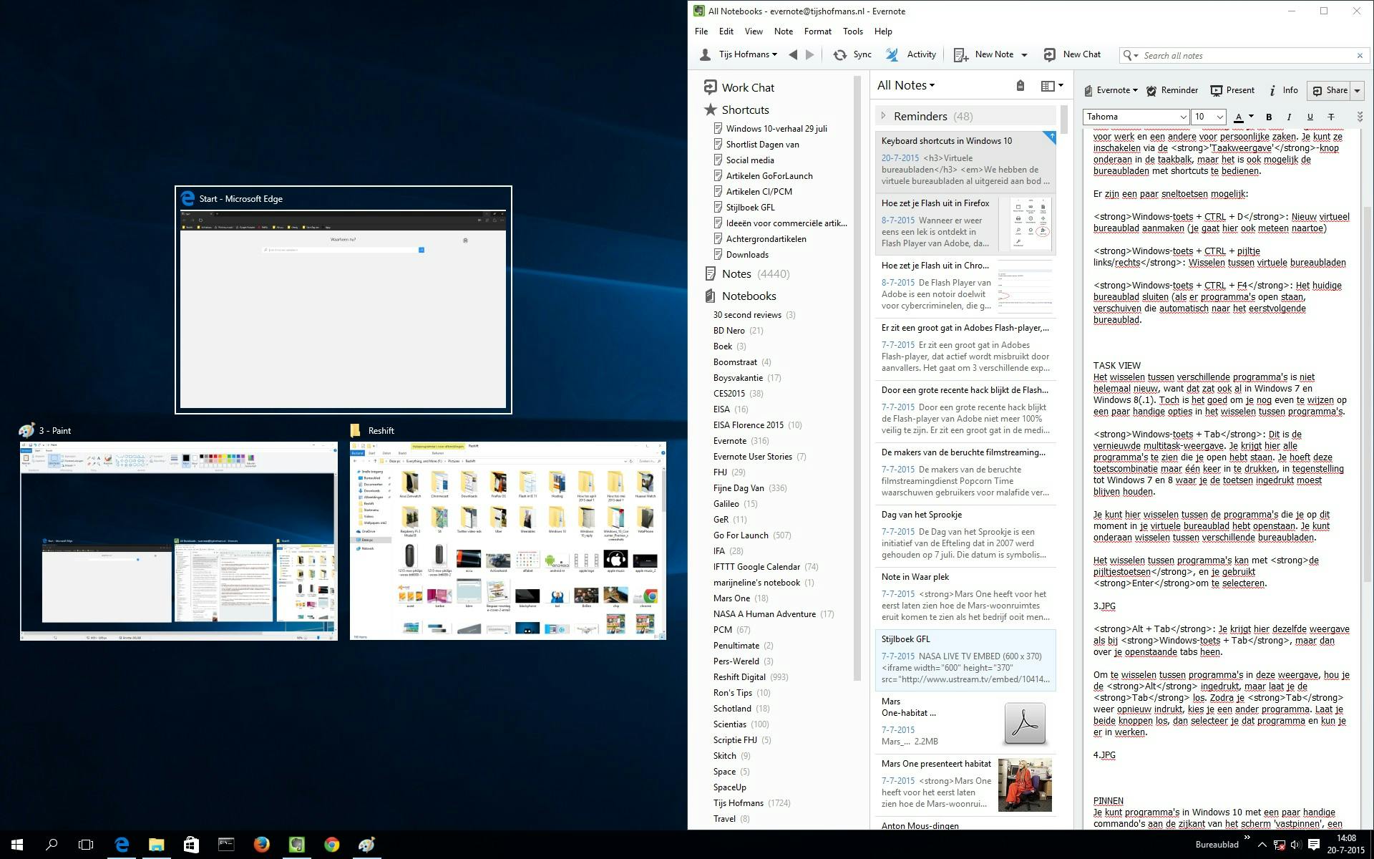
Task: Toggle underline formatting
Action: (1310, 117)
